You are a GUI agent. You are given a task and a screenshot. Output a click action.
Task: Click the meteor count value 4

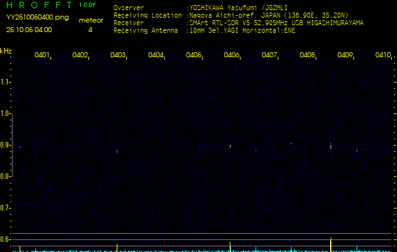click(90, 30)
